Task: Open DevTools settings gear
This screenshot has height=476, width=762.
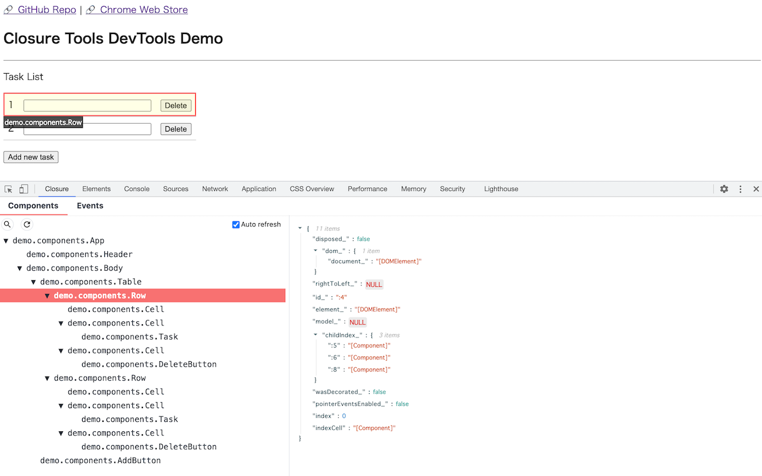Action: [x=723, y=189]
